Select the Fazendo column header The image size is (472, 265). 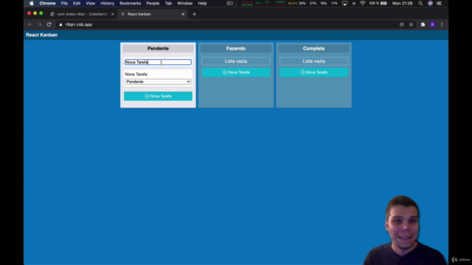click(236, 49)
